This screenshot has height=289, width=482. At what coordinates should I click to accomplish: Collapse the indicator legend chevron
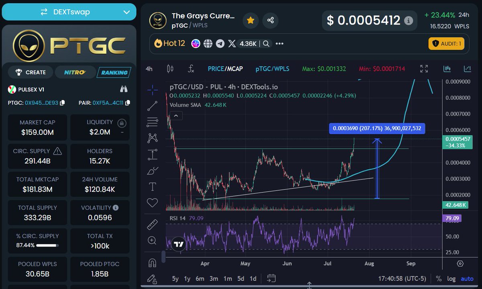pos(176,116)
